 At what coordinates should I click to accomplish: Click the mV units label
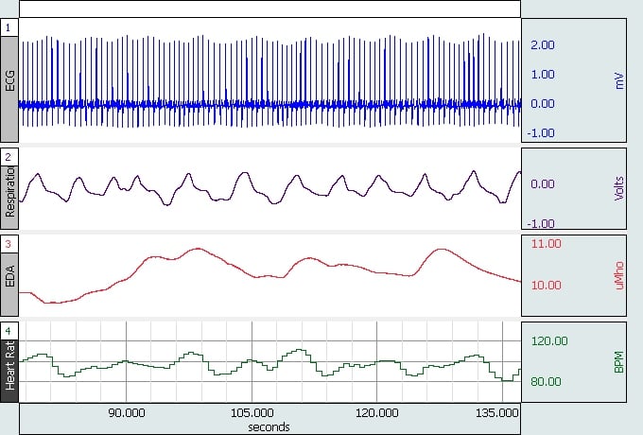(x=619, y=80)
